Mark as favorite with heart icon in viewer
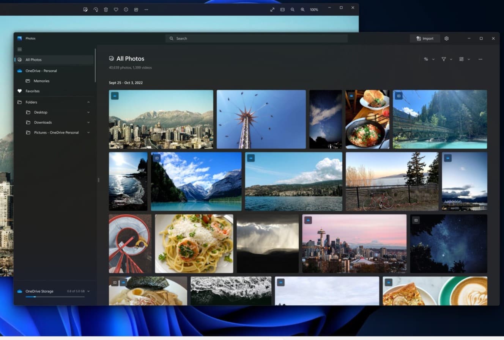The width and height of the screenshot is (504, 340). [x=116, y=9]
